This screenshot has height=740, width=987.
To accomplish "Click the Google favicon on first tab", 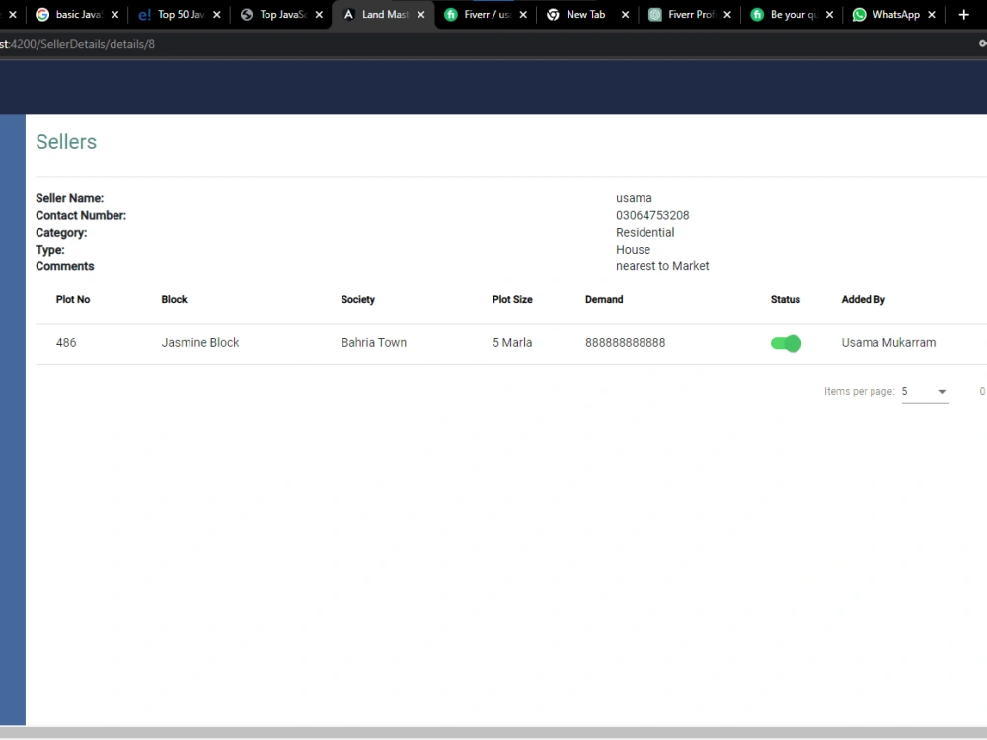I will tap(42, 15).
